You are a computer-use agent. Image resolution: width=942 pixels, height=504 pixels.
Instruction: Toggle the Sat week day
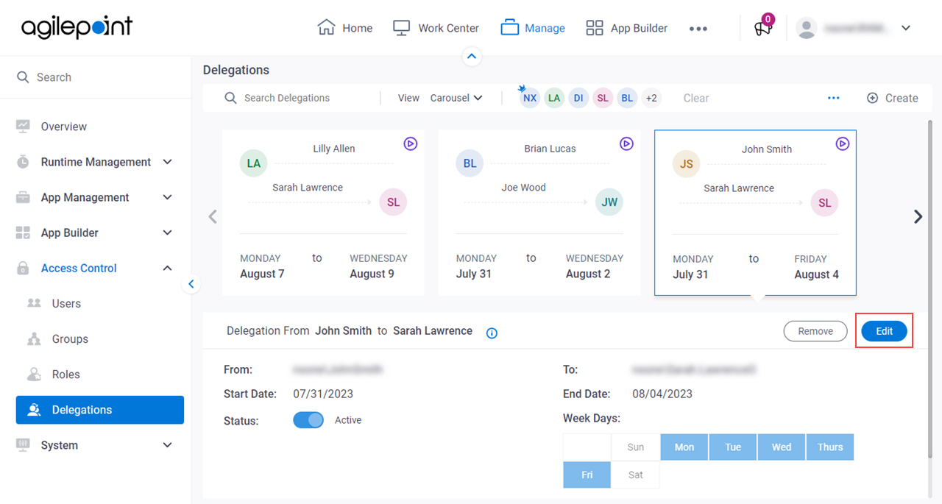(x=636, y=475)
